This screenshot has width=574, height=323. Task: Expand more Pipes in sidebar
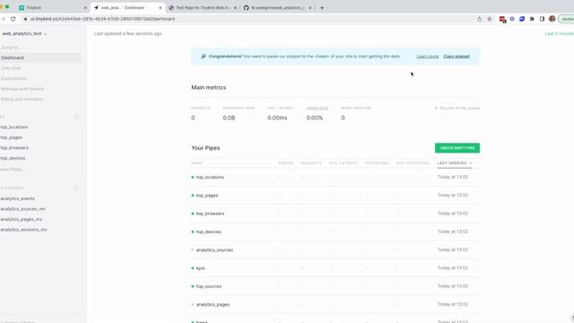click(x=13, y=170)
